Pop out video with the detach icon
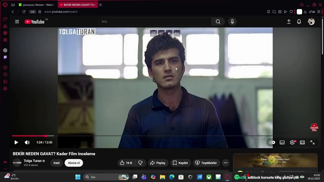Viewport: 324px width, 182px height. pyautogui.click(x=153, y=33)
